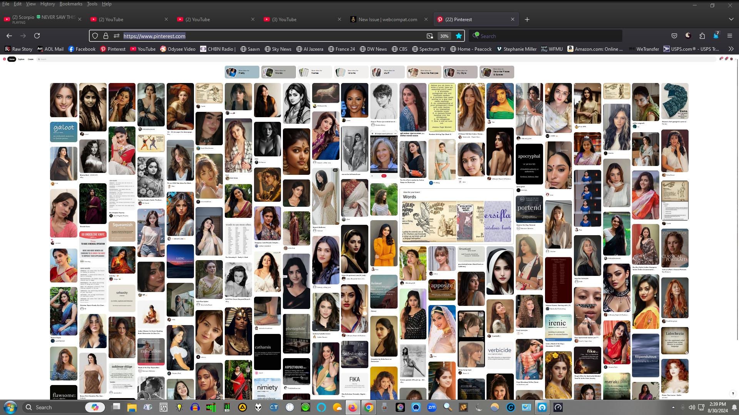Open the 'Words' board ideas card

457,216
